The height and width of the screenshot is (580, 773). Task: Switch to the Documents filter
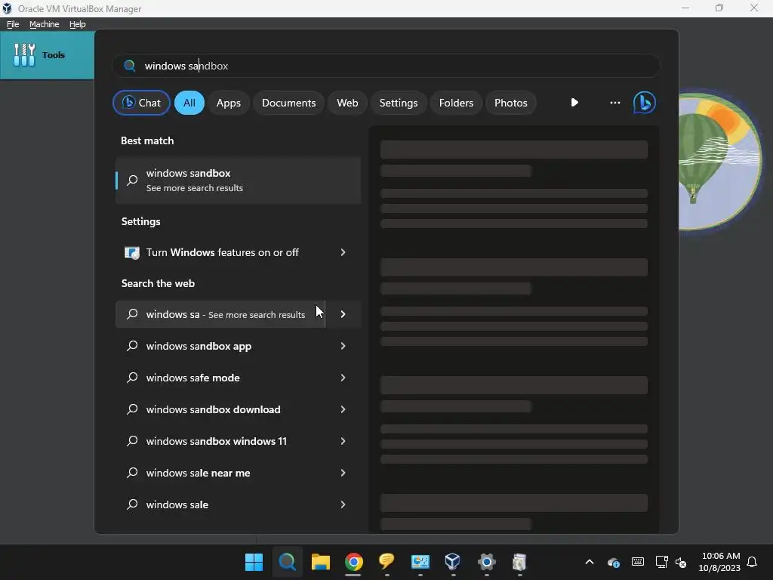tap(288, 103)
